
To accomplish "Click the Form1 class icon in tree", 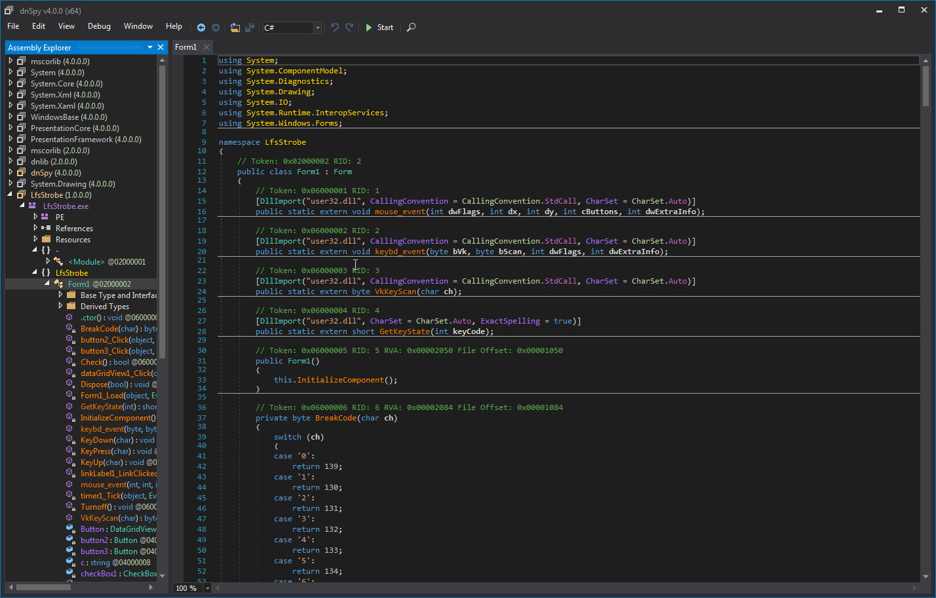I will (58, 284).
